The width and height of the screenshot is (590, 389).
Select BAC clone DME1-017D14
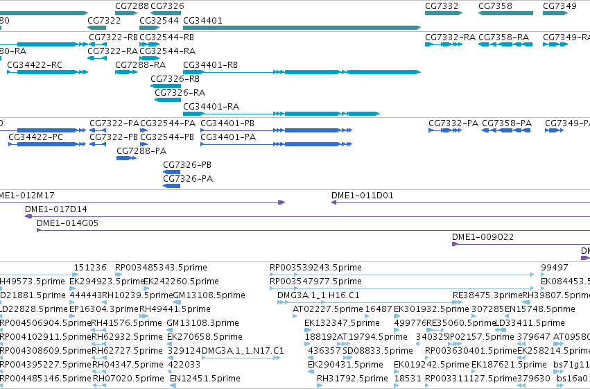click(x=307, y=216)
